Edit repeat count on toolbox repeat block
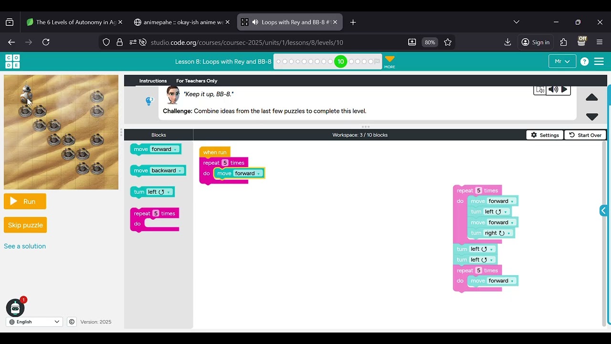This screenshot has height=344, width=611. coord(156,214)
